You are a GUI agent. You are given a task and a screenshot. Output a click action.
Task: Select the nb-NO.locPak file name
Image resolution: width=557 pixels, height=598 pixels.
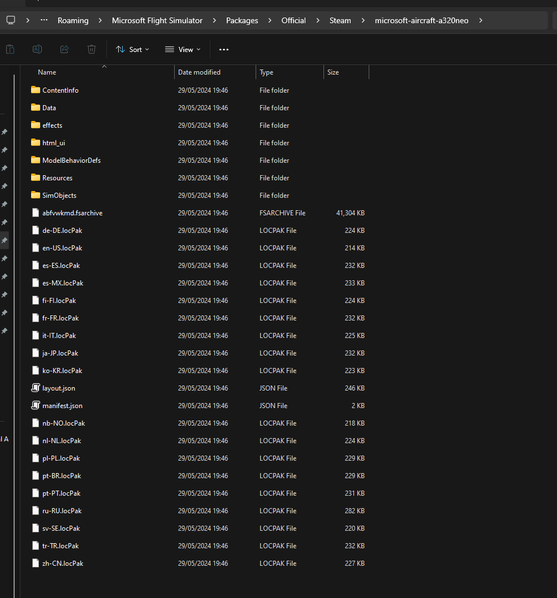64,423
